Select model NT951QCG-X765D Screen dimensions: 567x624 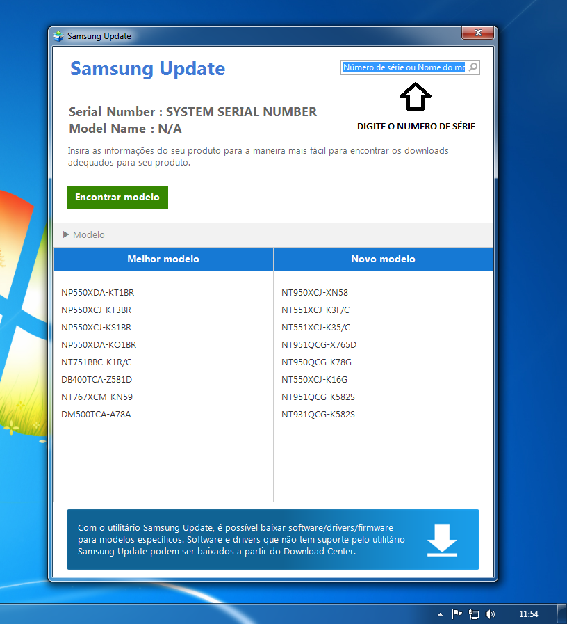[319, 344]
